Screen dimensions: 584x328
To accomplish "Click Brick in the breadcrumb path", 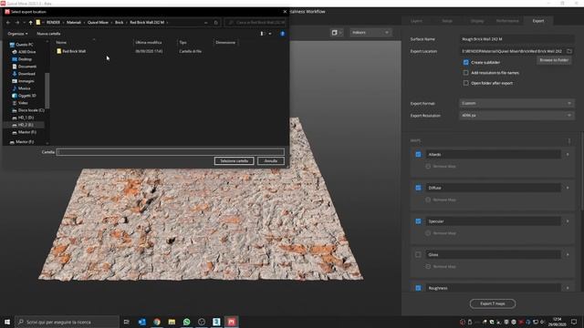I will tap(120, 23).
